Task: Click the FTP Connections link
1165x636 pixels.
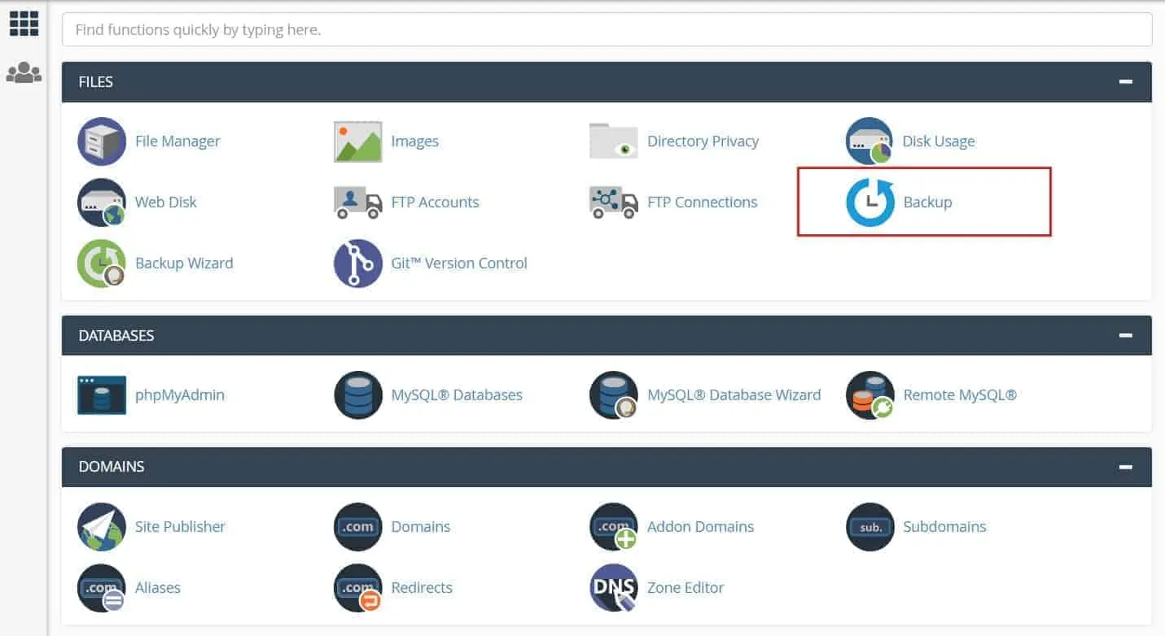Action: point(703,203)
